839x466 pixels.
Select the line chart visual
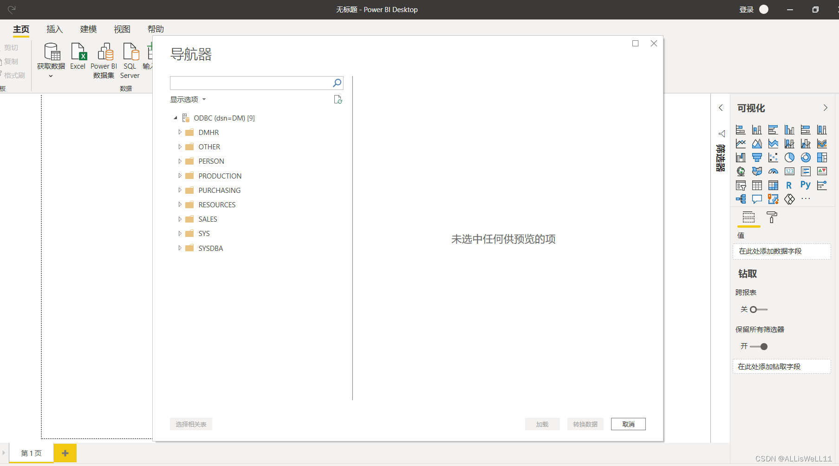[x=741, y=144]
